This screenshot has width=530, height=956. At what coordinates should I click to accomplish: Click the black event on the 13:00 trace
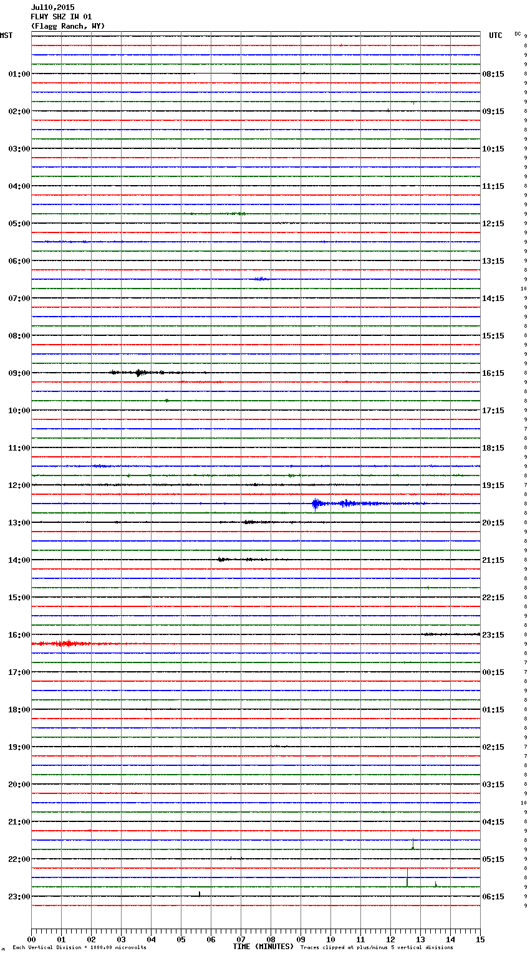click(x=249, y=522)
